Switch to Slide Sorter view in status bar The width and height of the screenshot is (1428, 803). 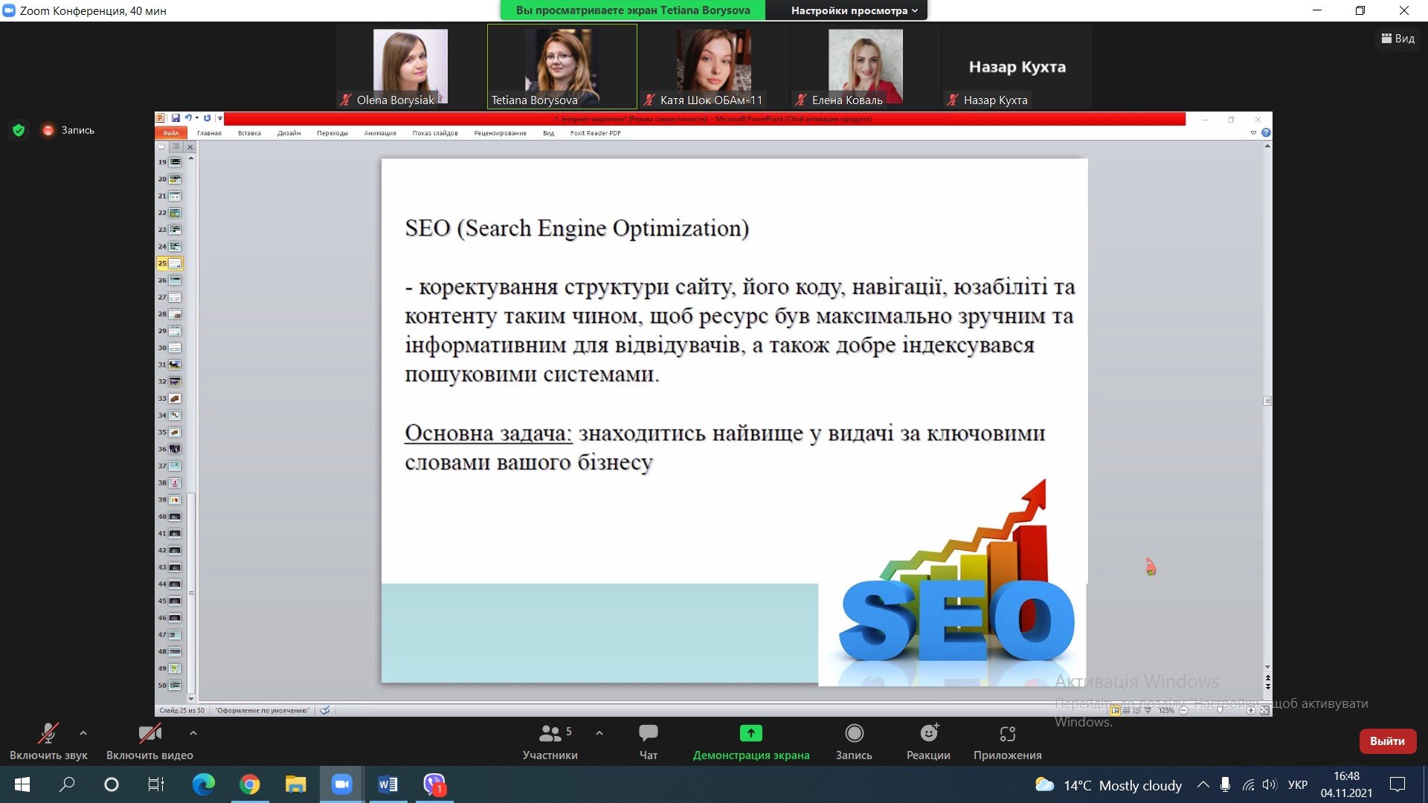[x=1126, y=710]
